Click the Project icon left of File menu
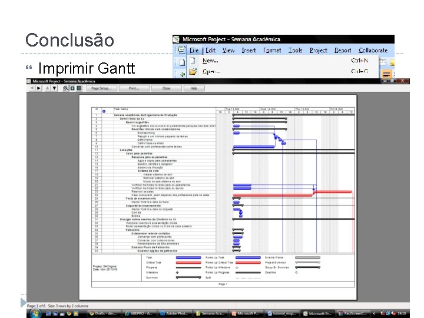 [x=181, y=50]
